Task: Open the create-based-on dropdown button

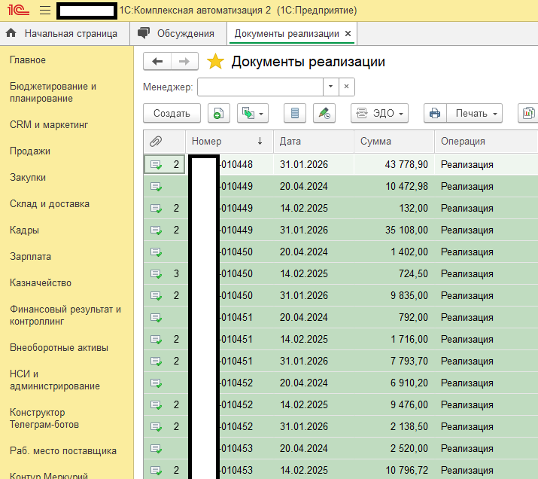Action: coord(253,113)
